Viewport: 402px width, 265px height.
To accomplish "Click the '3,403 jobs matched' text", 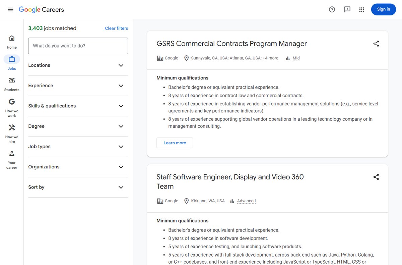I will 52,28.
